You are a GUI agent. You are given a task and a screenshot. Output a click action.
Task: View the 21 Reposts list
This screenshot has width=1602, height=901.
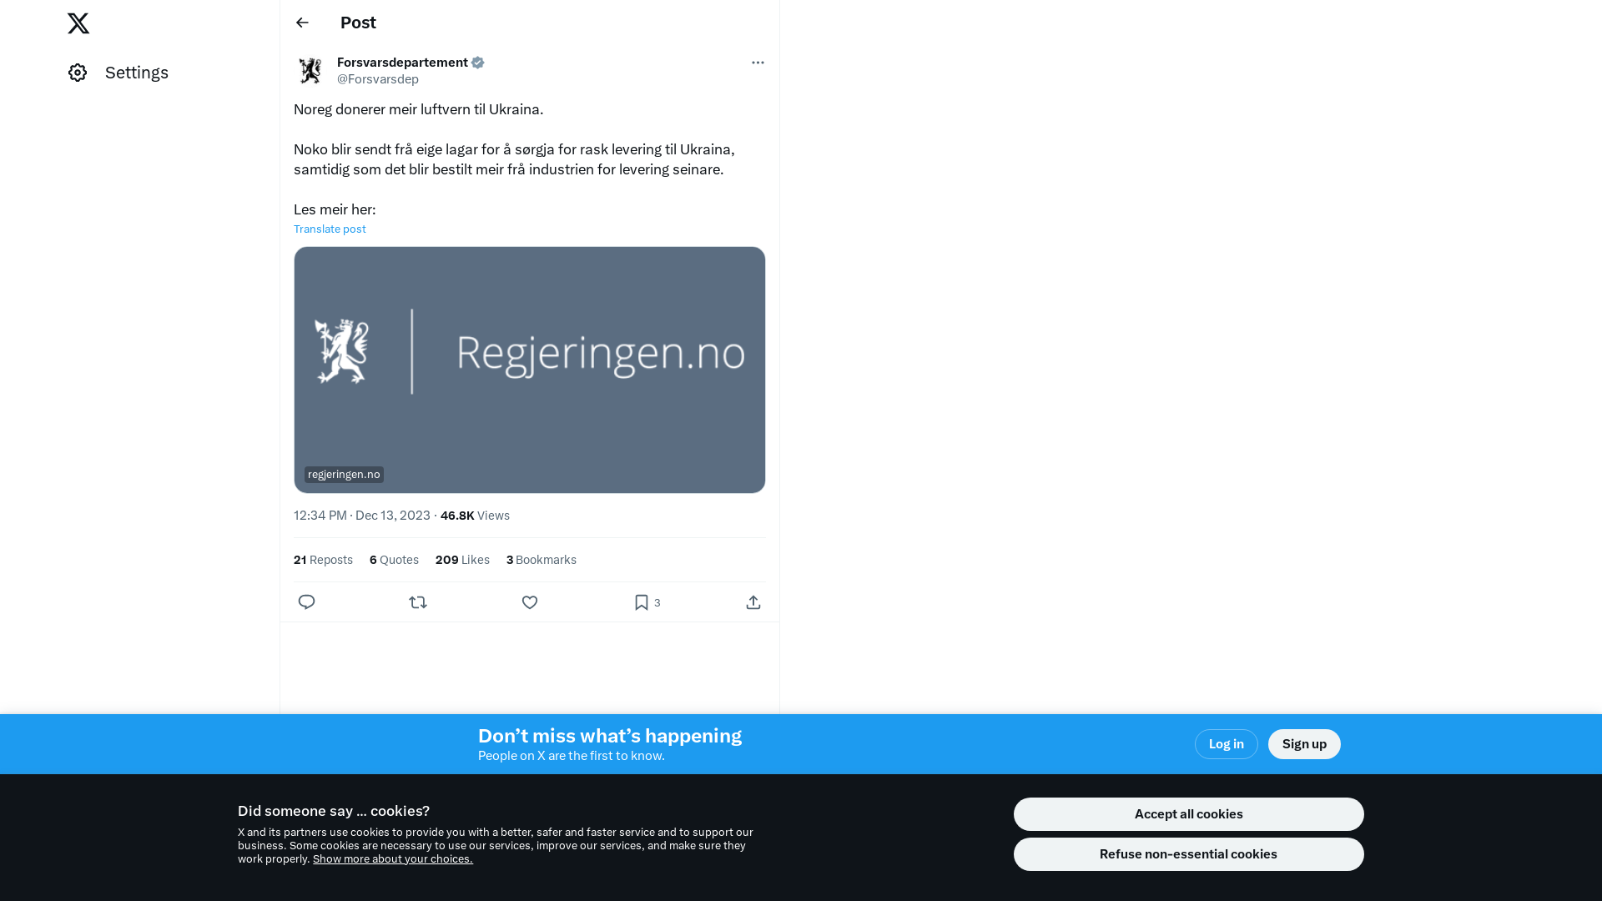pos(323,560)
